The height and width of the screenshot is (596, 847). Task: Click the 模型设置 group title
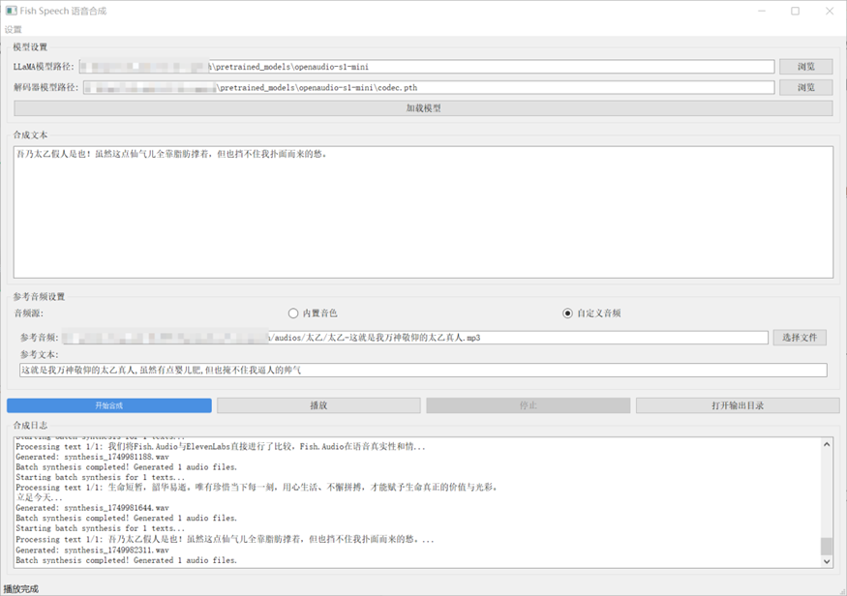(30, 47)
